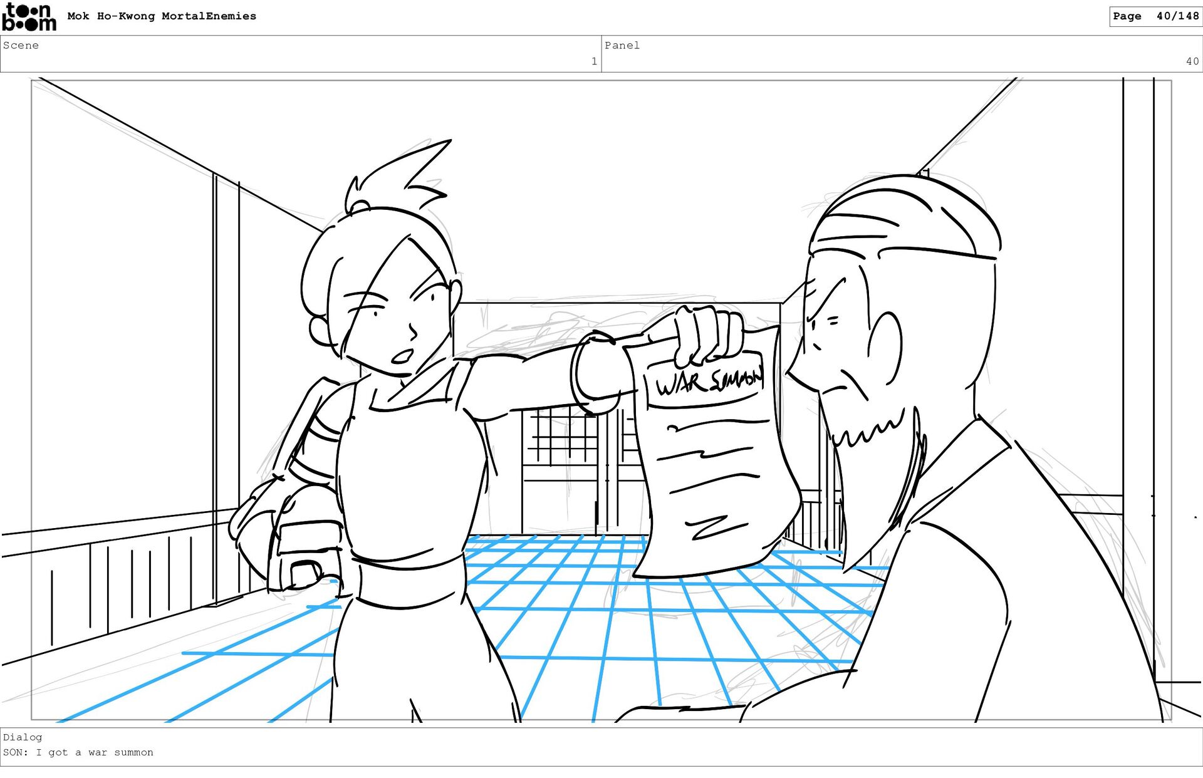Click the Page 40/148 indicator box
The image size is (1203, 778).
[1155, 16]
